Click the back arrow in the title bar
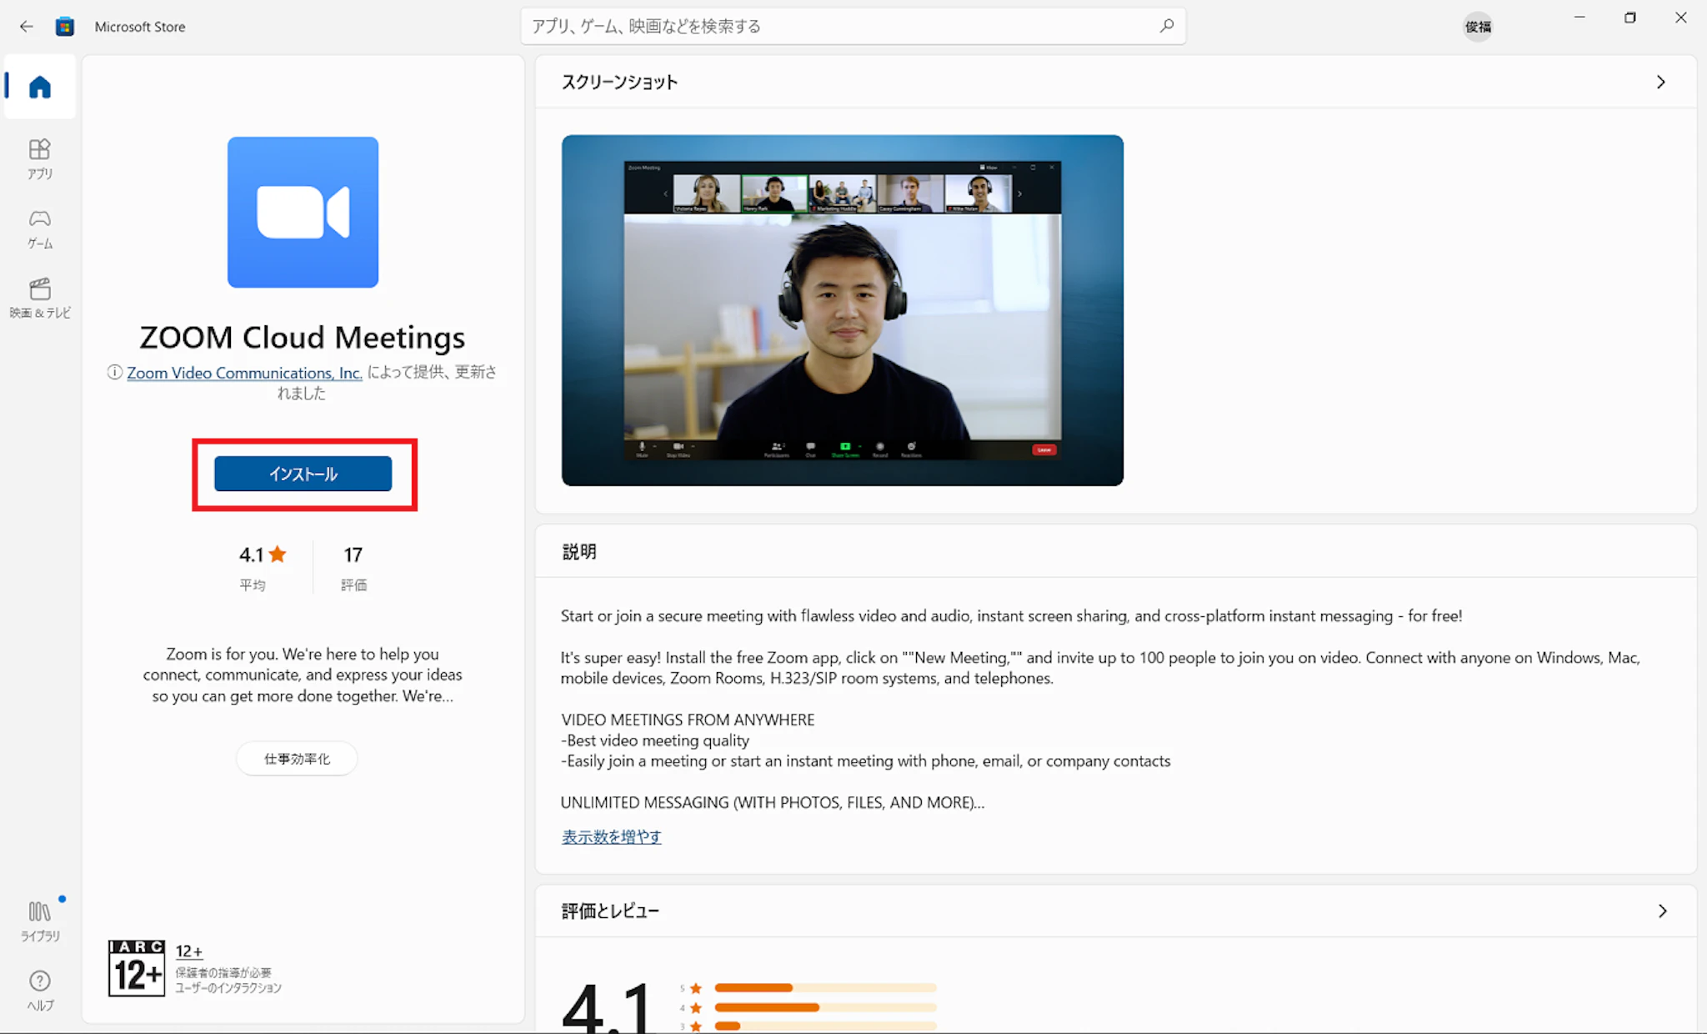 [x=27, y=27]
